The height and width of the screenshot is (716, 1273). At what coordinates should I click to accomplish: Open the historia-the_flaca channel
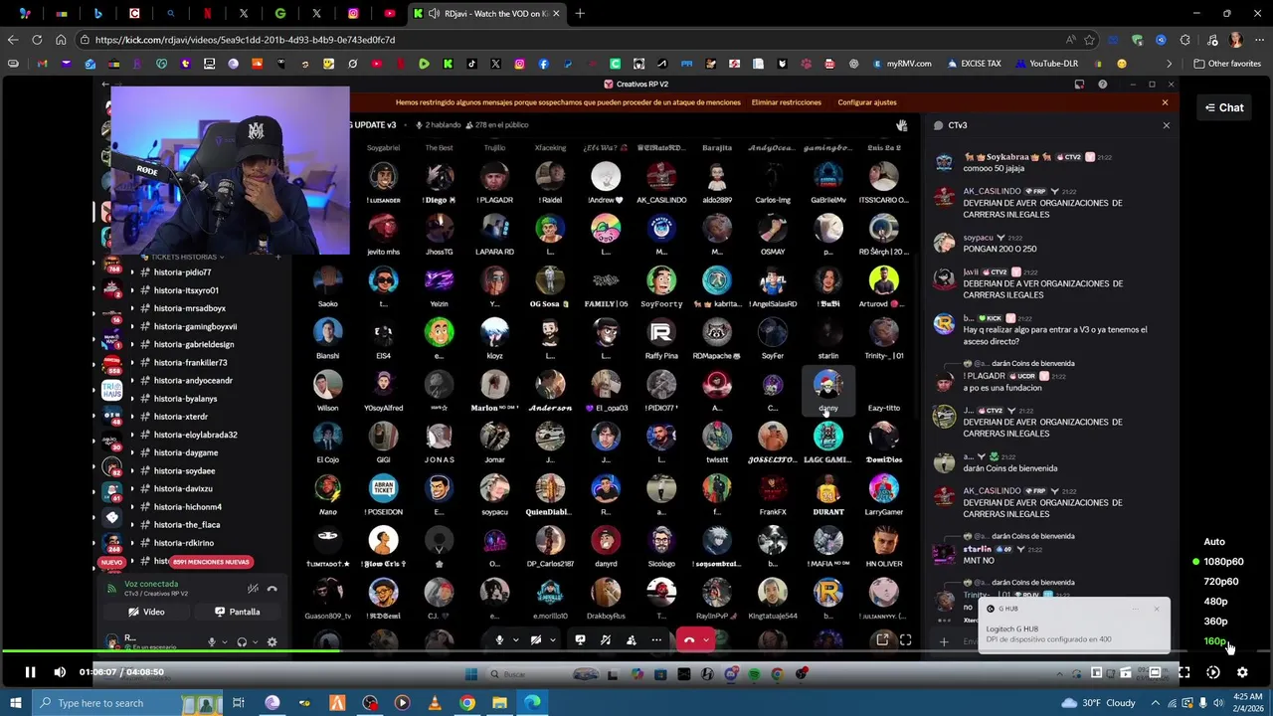[x=187, y=525]
